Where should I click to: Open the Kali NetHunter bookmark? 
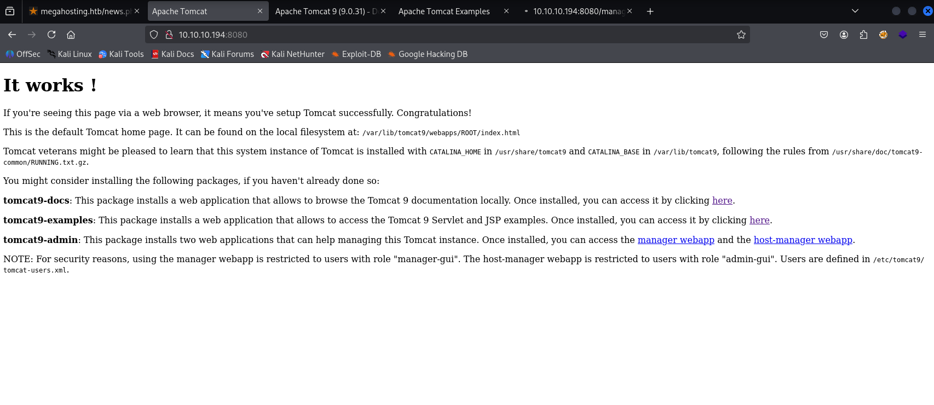click(292, 54)
